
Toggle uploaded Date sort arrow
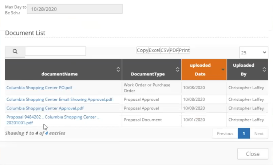coord(223,70)
